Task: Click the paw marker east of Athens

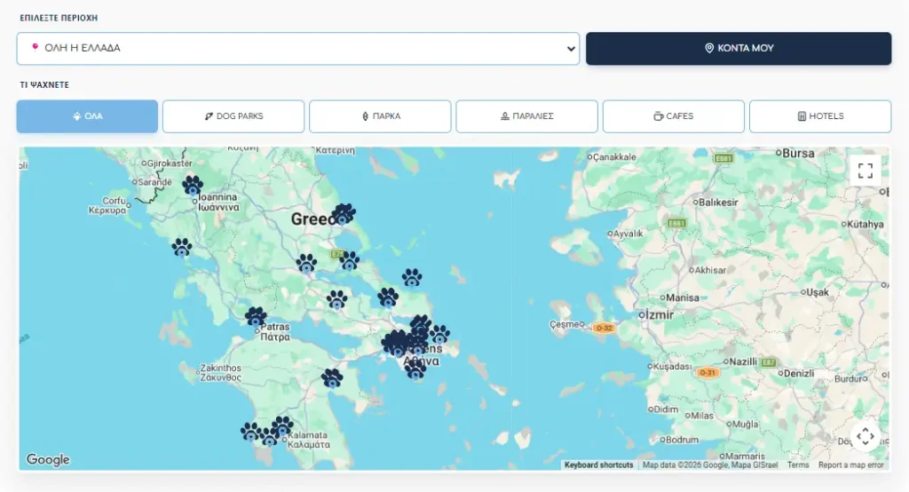Action: (x=439, y=335)
